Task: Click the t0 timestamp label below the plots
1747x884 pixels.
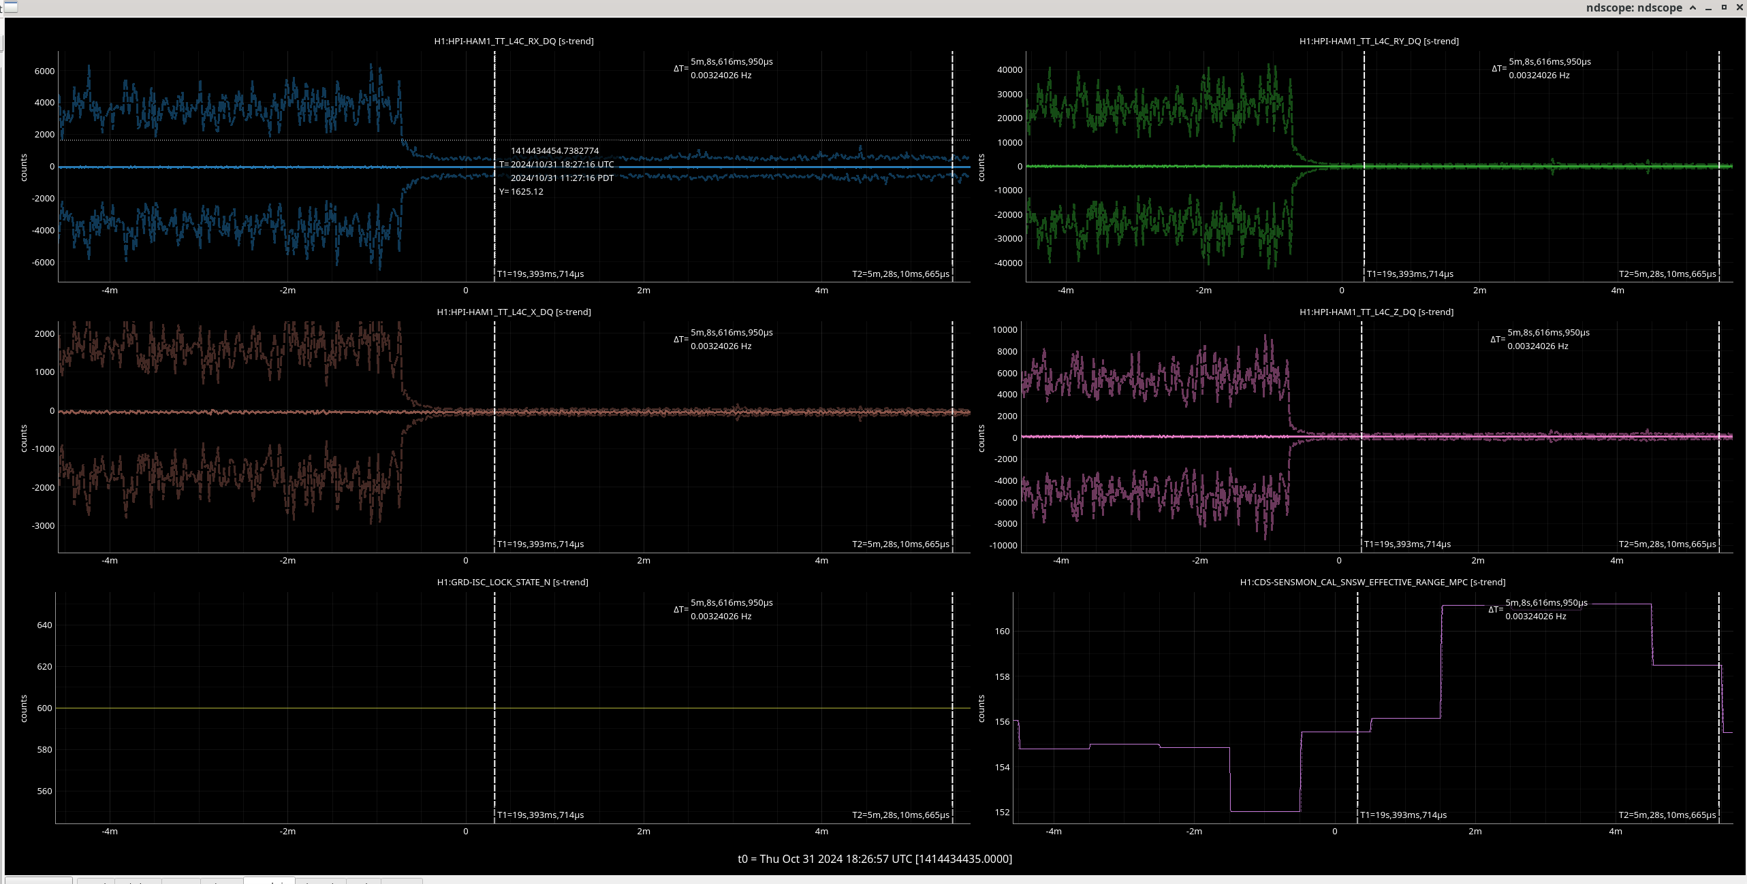Action: (875, 859)
